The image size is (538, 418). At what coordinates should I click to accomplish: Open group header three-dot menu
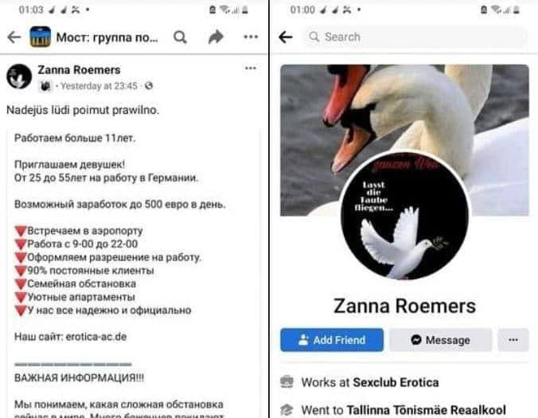pos(251,37)
